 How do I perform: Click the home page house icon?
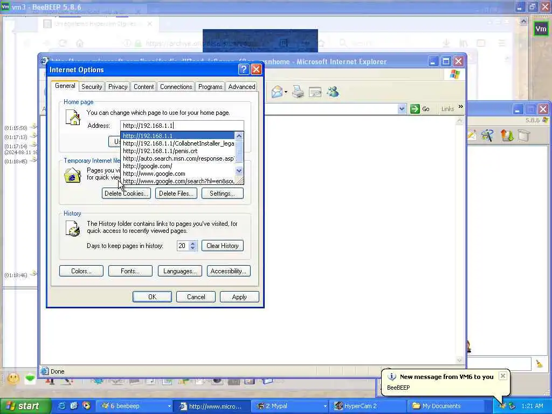[73, 118]
